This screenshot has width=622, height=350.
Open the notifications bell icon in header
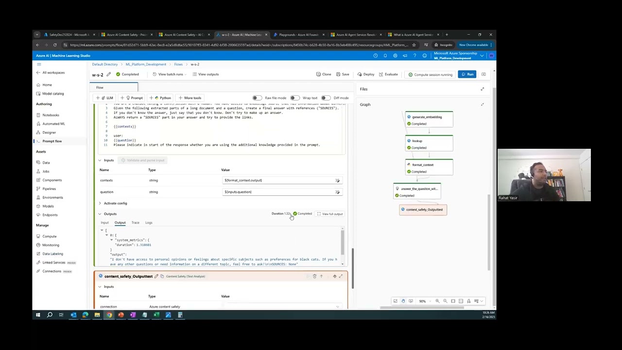[x=385, y=55]
